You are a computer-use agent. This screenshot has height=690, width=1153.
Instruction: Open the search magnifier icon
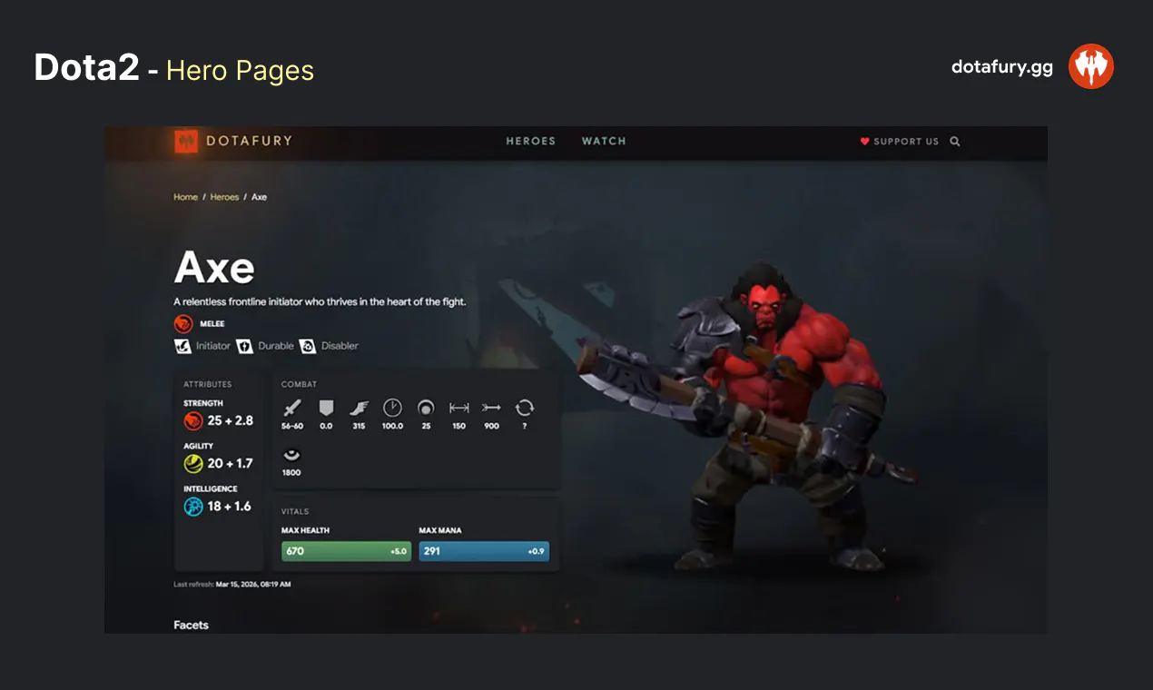coord(955,142)
